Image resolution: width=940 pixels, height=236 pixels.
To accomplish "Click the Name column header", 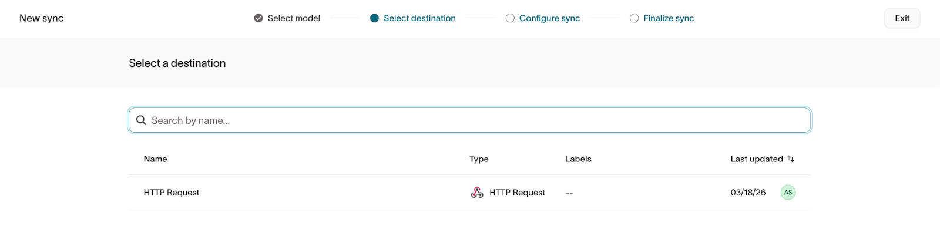I will coord(155,159).
